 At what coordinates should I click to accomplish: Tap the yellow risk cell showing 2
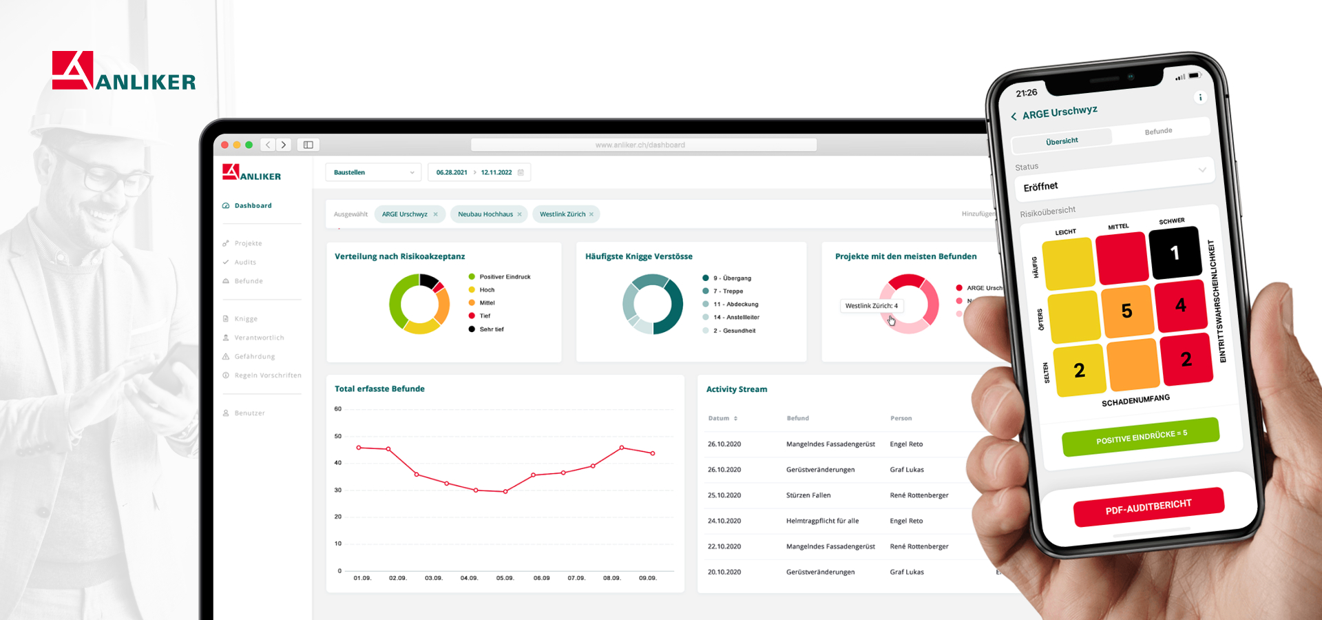click(x=1080, y=371)
